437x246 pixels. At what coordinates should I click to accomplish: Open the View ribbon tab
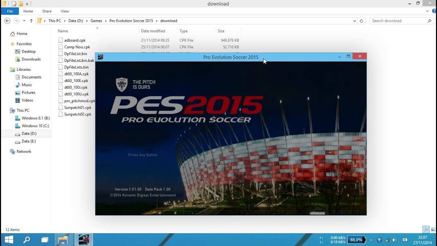pyautogui.click(x=65, y=11)
